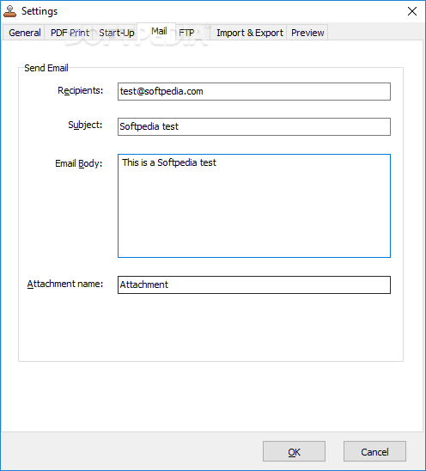Click the Subject: label
This screenshot has width=426, height=471.
coord(85,125)
